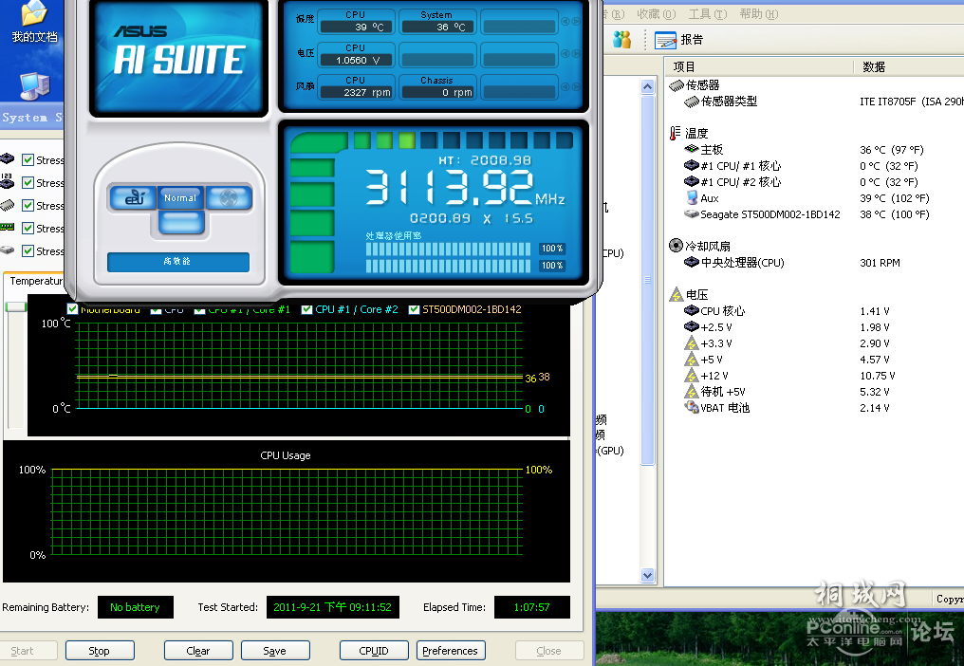Viewport: 964px width, 666px height.
Task: Uncheck the Stress checkbox beside the 123 chip icon
Action: point(28,183)
